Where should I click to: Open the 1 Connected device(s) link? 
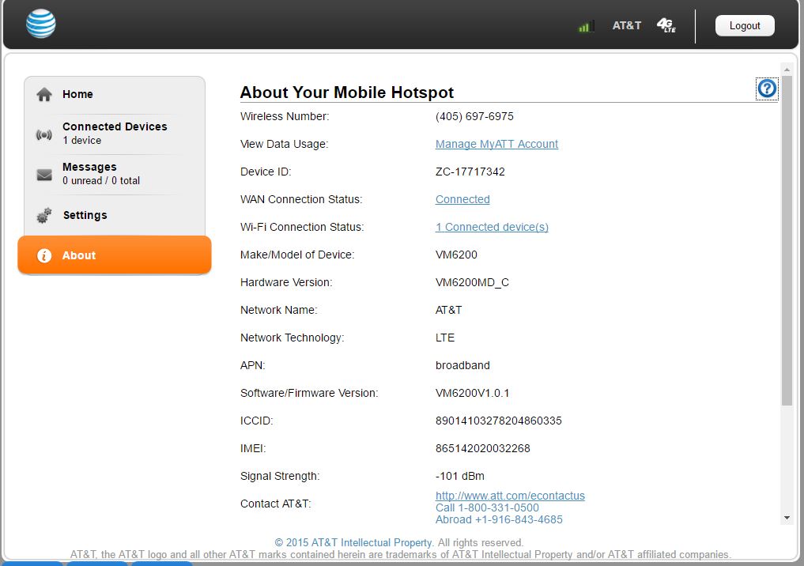(x=492, y=227)
